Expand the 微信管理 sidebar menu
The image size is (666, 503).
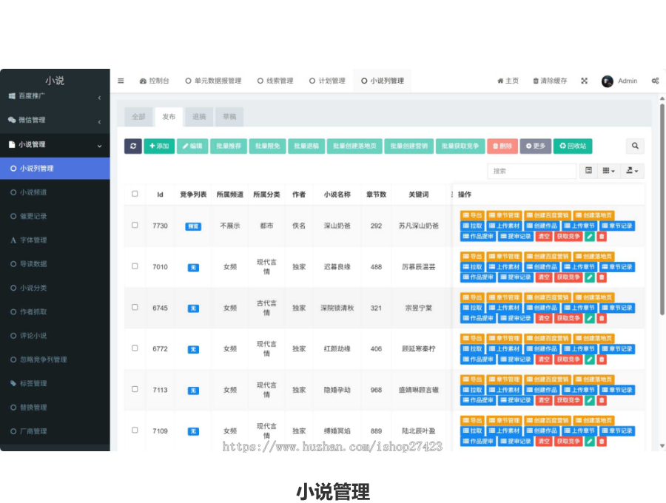point(55,120)
